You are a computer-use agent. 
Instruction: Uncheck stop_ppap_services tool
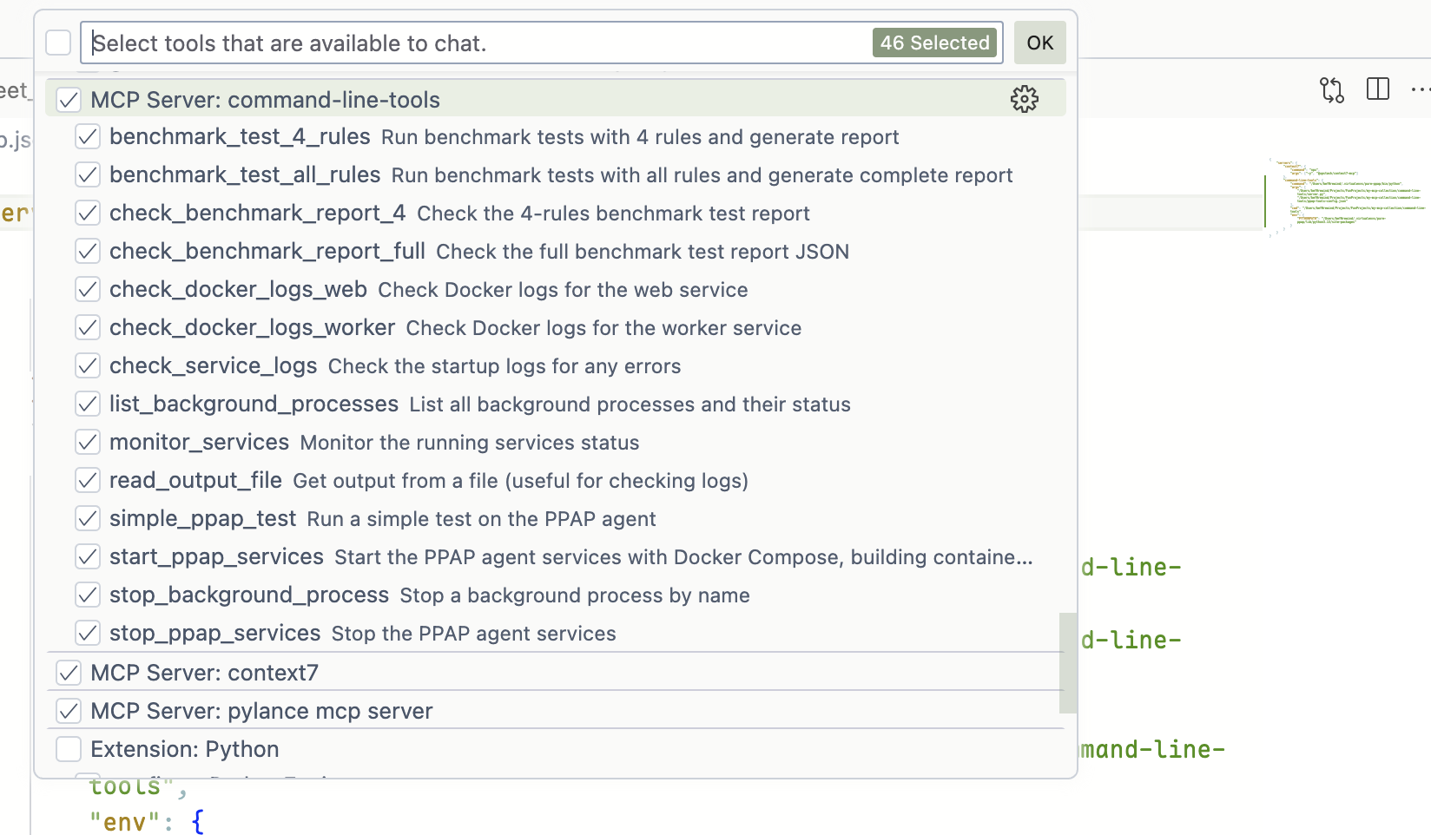click(88, 634)
